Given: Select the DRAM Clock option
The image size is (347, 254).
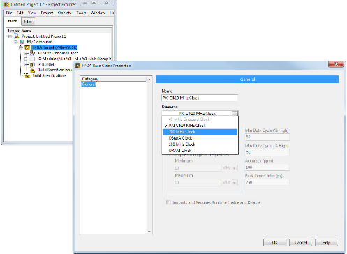Looking at the screenshot, I should 200,151.
